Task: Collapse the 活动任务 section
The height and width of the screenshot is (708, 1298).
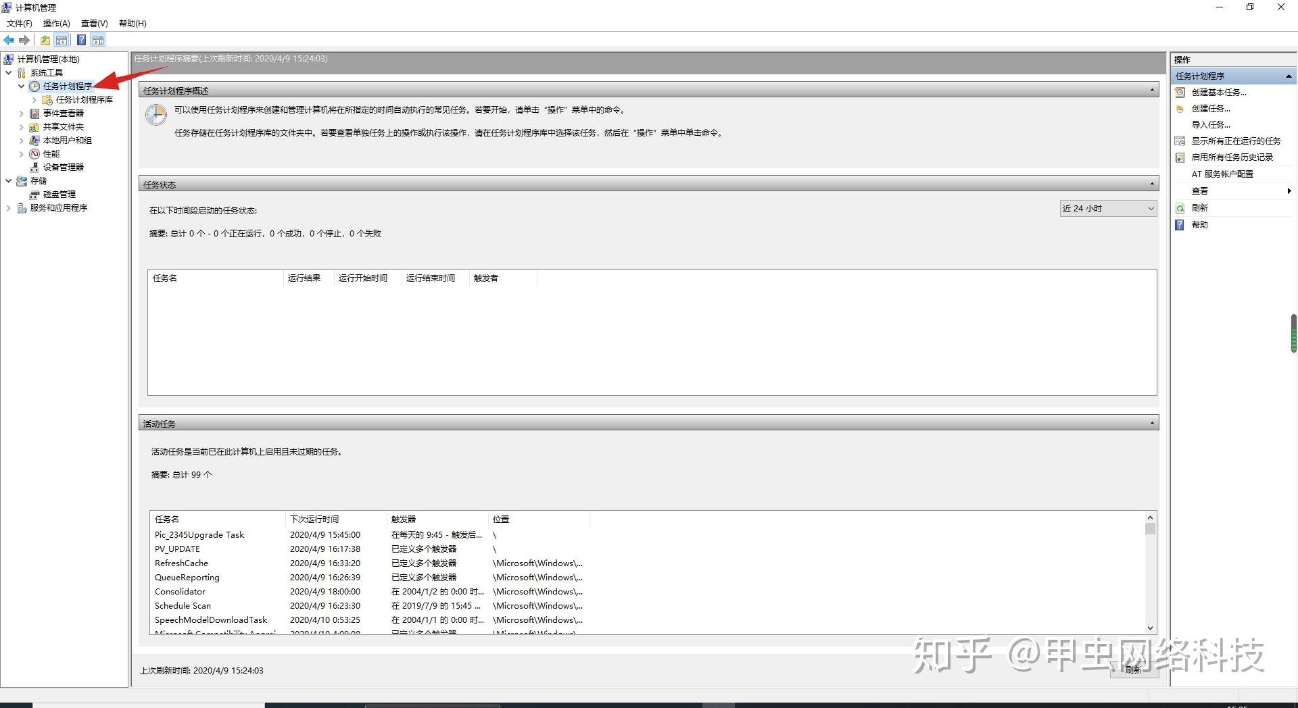Action: (x=1152, y=423)
